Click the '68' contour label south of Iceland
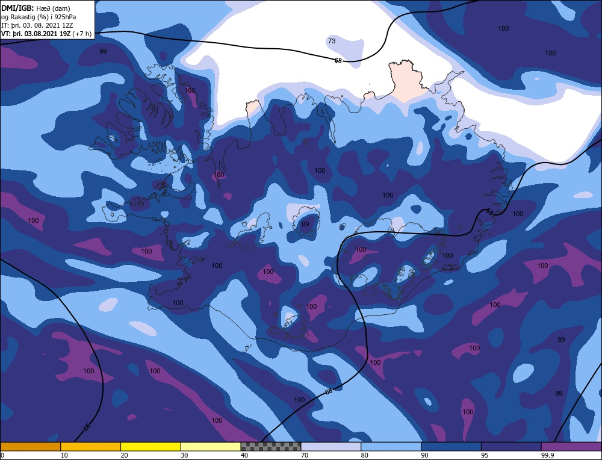 (329, 391)
